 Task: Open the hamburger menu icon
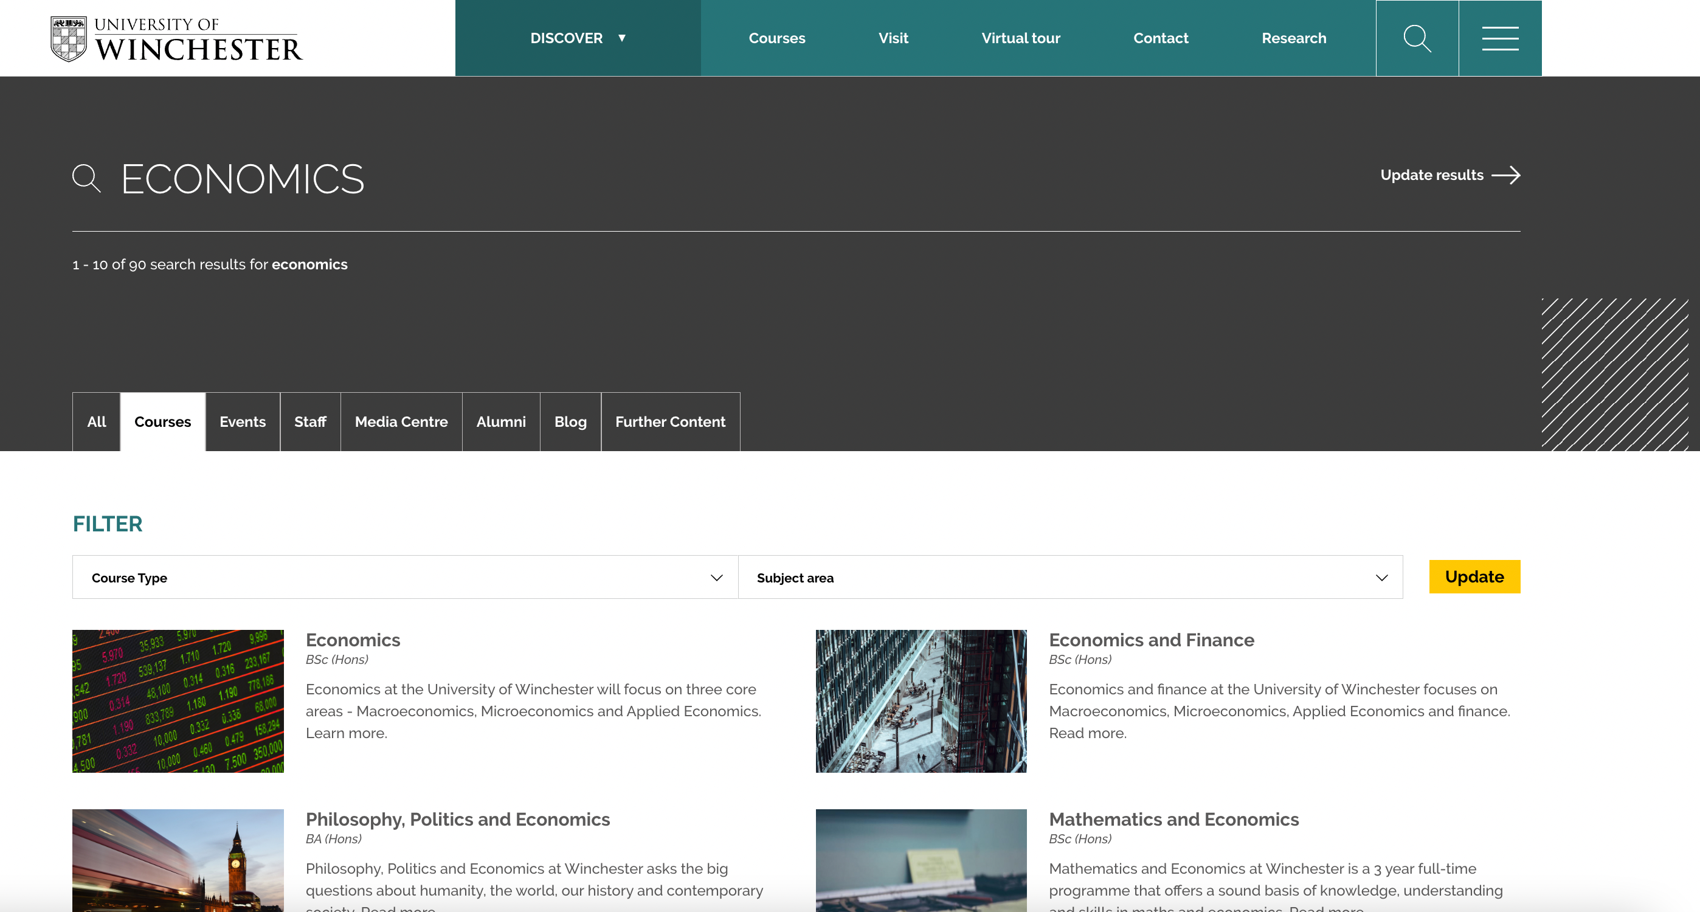[1500, 38]
